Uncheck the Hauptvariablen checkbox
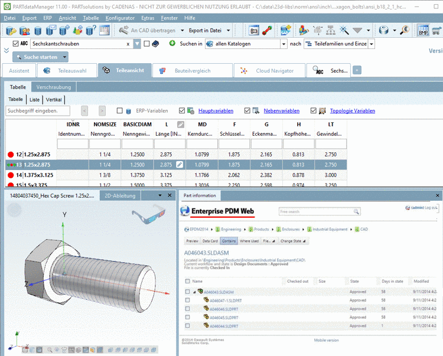443x356 pixels. click(182, 110)
